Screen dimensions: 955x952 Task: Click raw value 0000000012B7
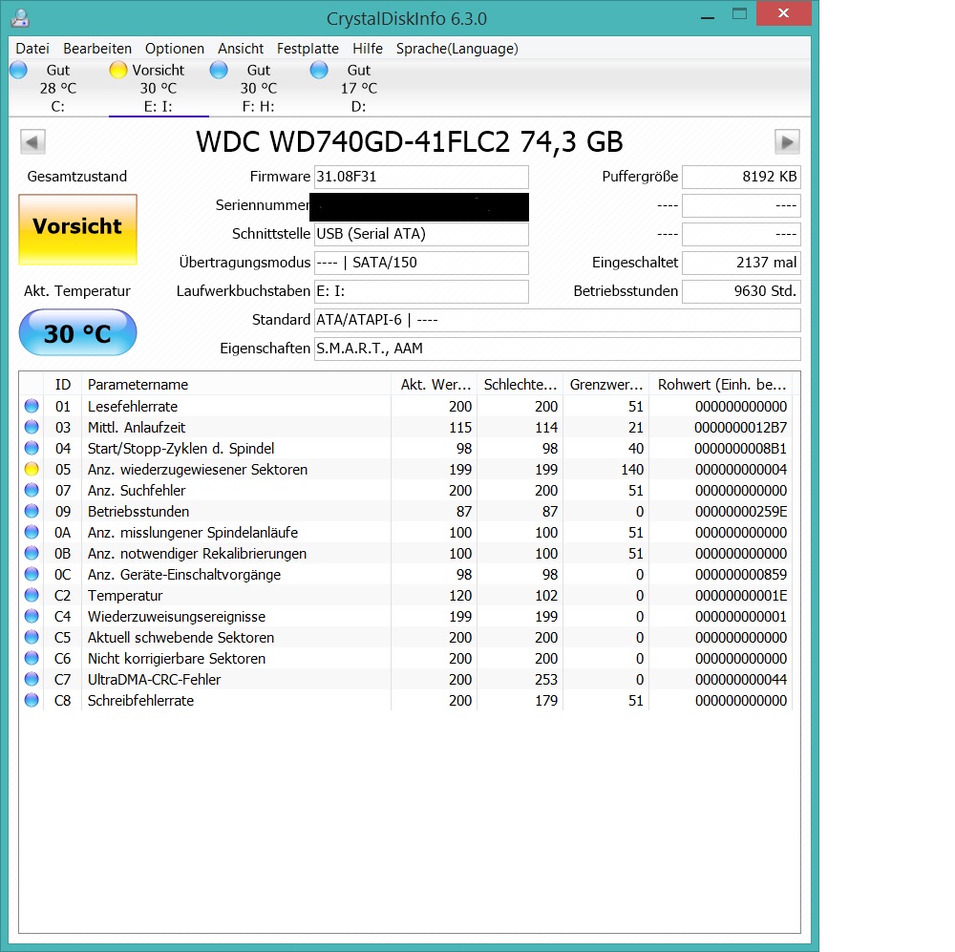tap(741, 428)
